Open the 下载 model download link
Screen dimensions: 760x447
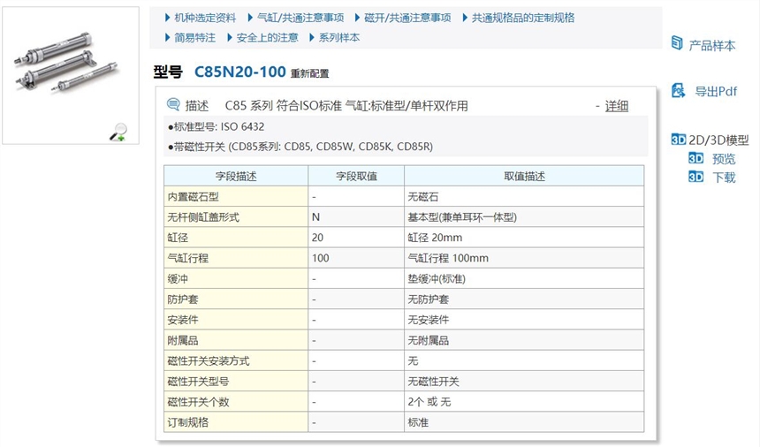[724, 178]
